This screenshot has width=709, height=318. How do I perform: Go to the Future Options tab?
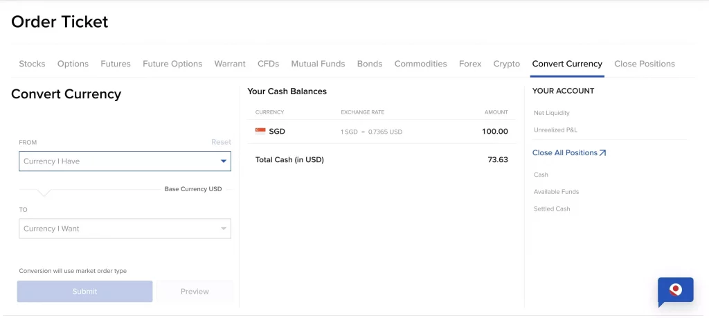pyautogui.click(x=172, y=64)
